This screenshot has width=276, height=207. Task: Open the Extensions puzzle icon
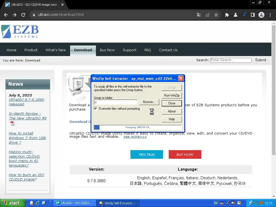(227, 15)
